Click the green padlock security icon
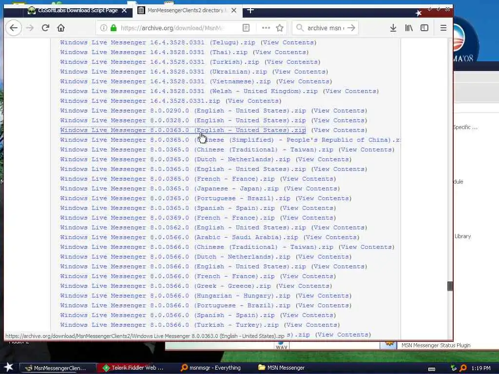The image size is (499, 374). point(114,28)
